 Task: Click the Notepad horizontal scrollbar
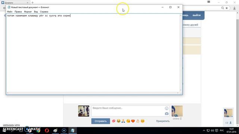93,93
